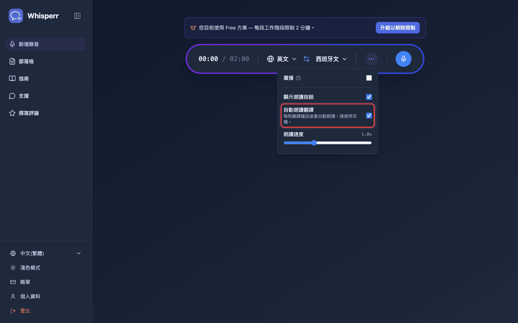Open the source language 英文 dropdown
Screen dimensions: 518x323
282,59
